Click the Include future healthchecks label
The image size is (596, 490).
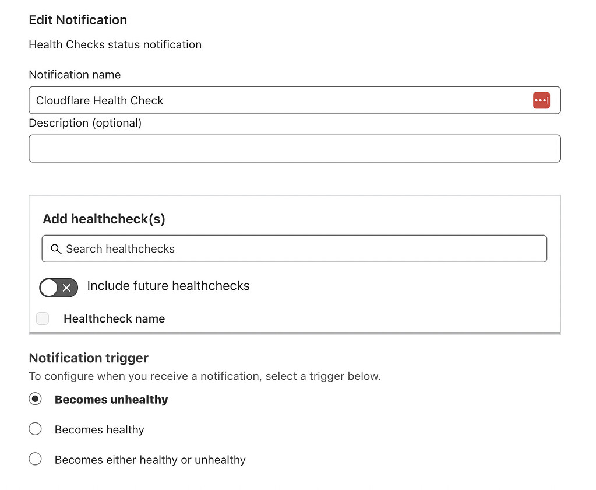pos(168,286)
